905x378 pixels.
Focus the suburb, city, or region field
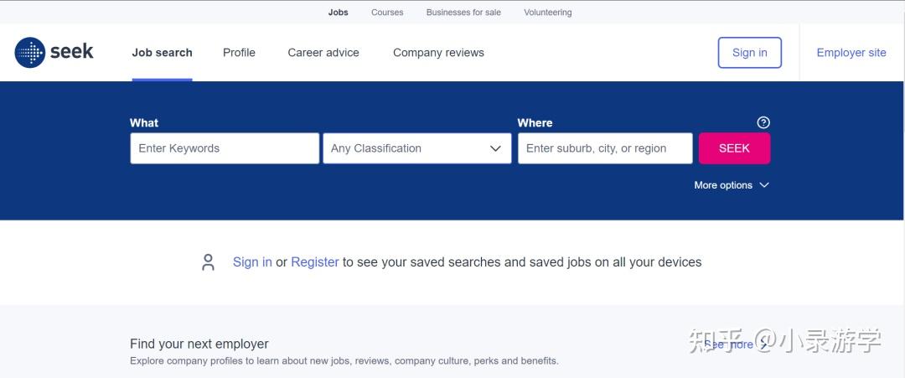(605, 148)
